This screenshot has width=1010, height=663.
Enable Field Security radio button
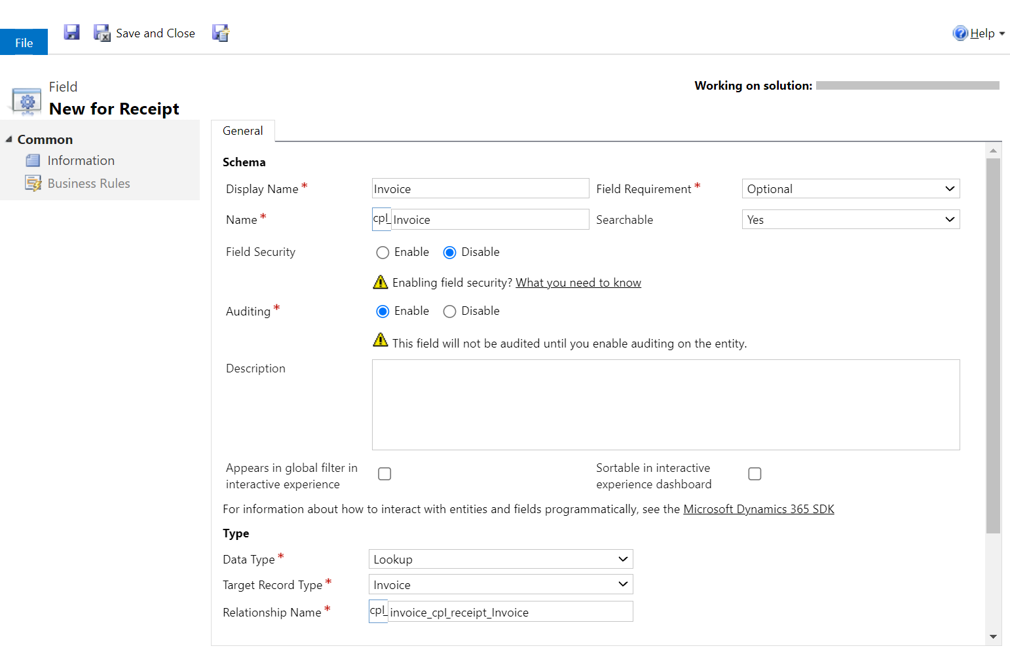(383, 253)
